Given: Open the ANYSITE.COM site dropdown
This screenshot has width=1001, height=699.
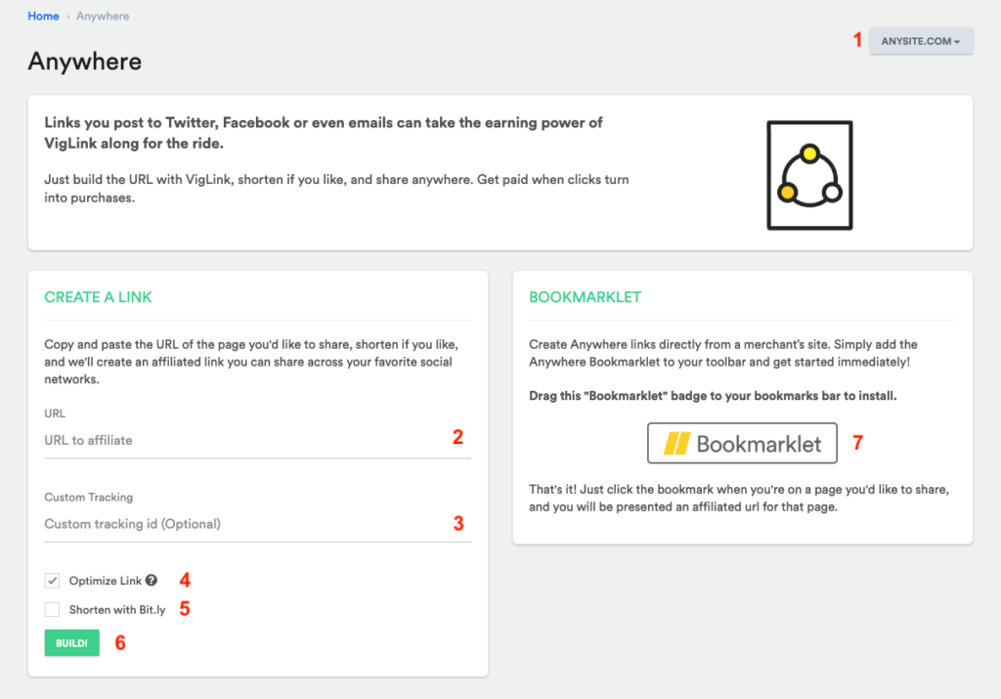Looking at the screenshot, I should pos(921,41).
